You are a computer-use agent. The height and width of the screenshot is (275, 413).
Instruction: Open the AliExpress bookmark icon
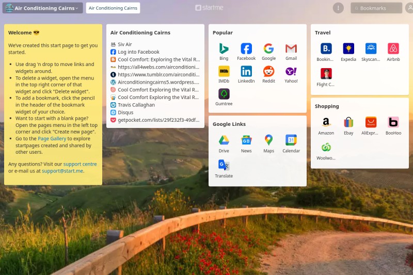pos(371,122)
